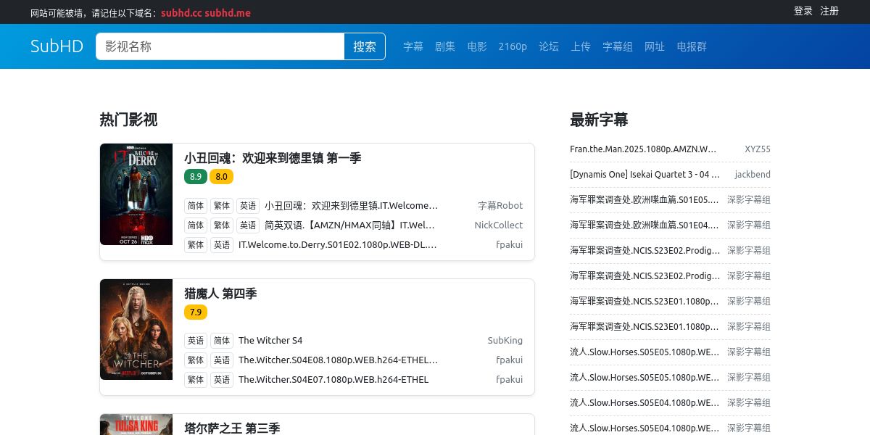Open subtitle The.Witcher.S04E08.1080p.WEB.h264-ETHEL
This screenshot has height=435, width=870.
click(339, 360)
